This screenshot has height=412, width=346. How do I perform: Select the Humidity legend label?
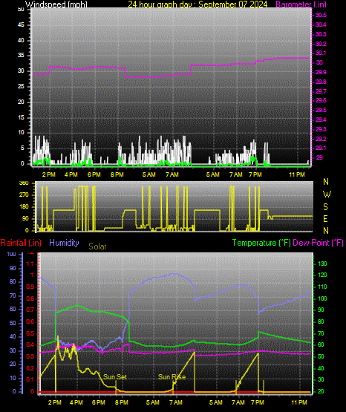tap(64, 243)
